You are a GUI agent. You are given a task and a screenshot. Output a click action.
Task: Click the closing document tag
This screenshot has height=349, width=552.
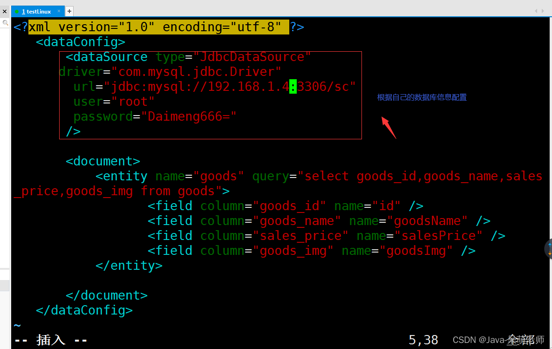pos(107,295)
